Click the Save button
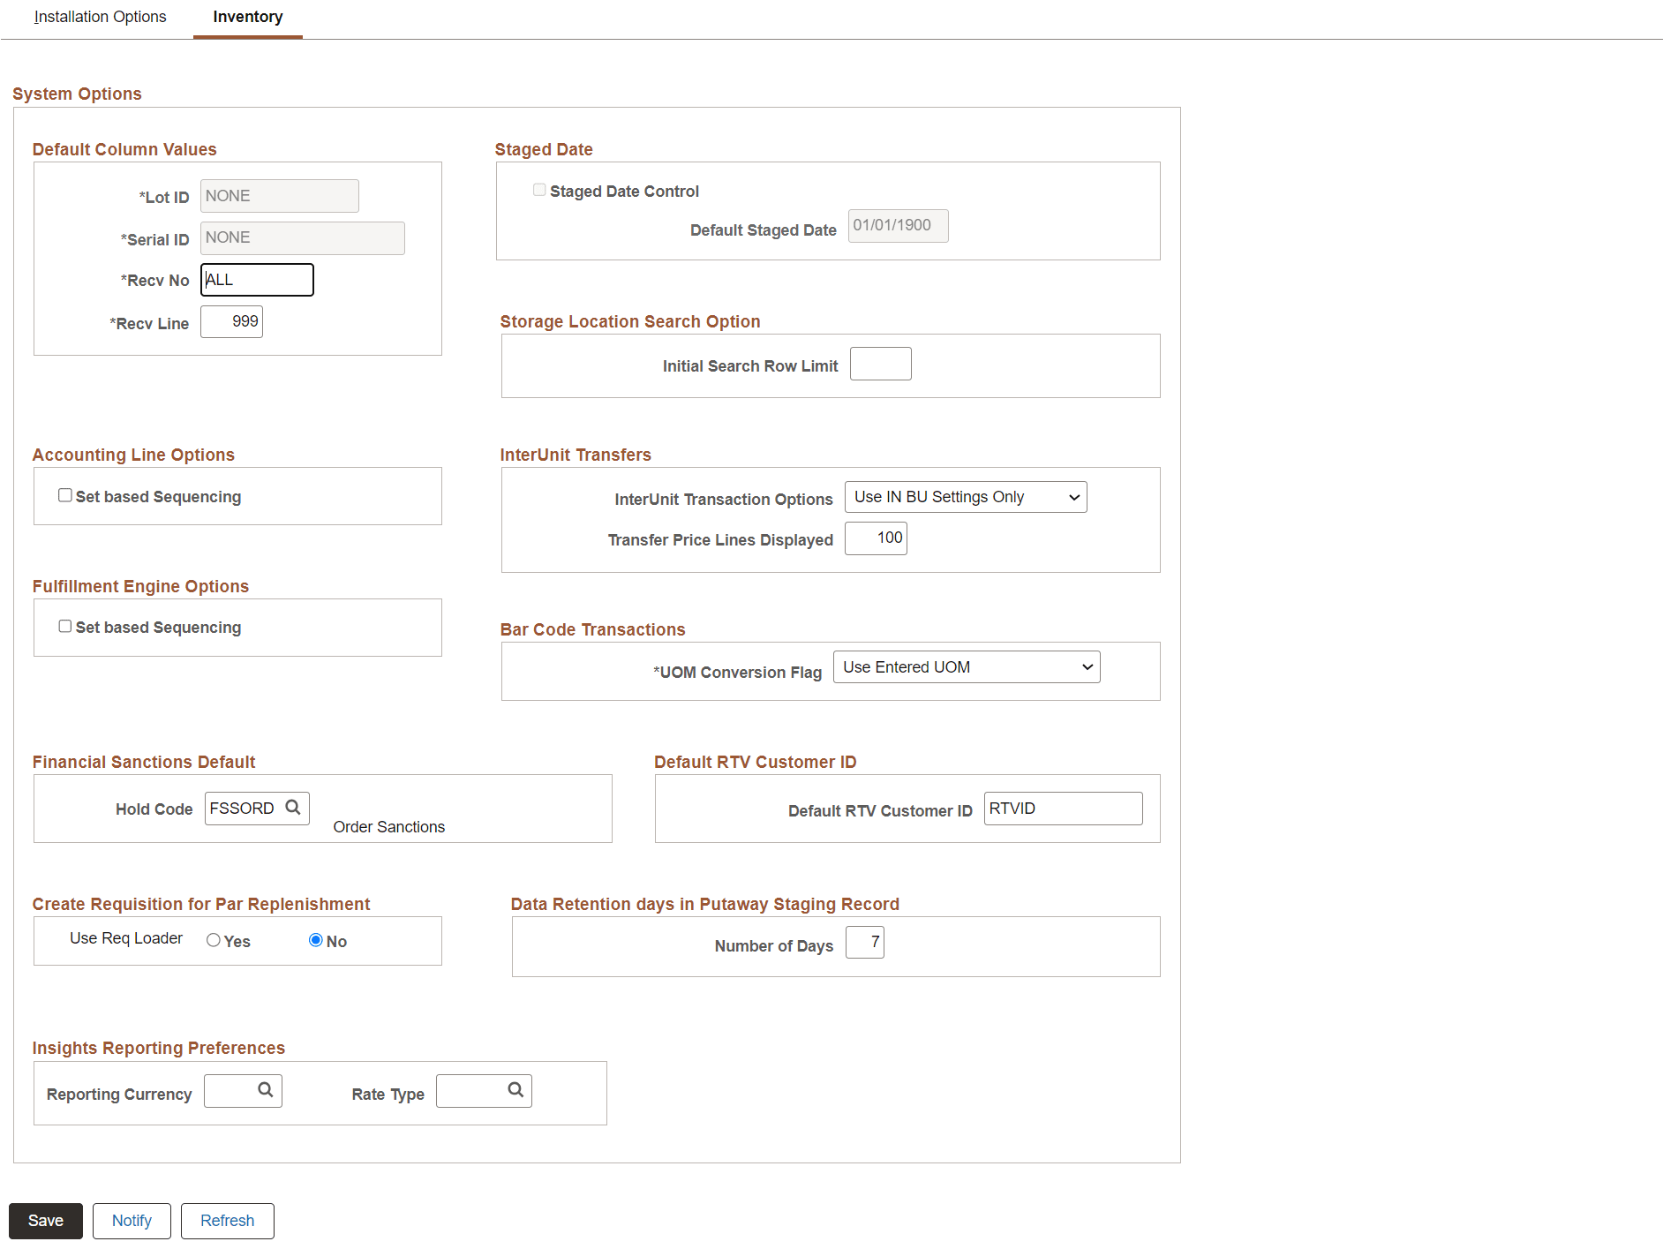 [x=45, y=1221]
